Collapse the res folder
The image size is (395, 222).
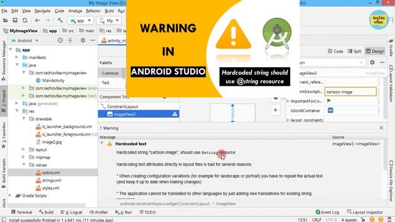coord(17,111)
